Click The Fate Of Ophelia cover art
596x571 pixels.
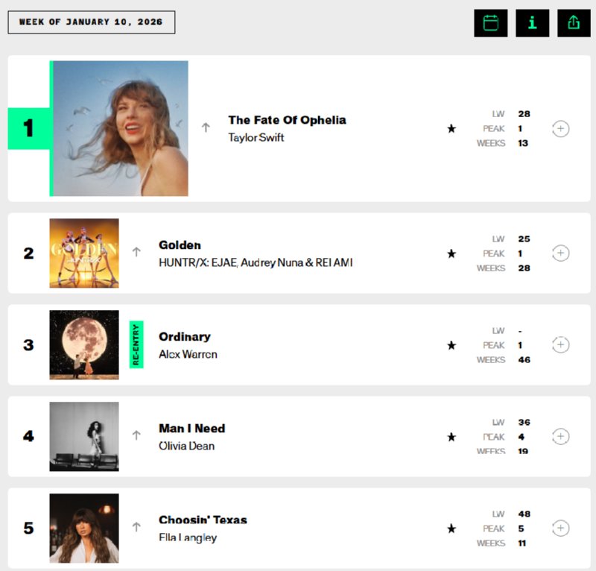(x=121, y=128)
